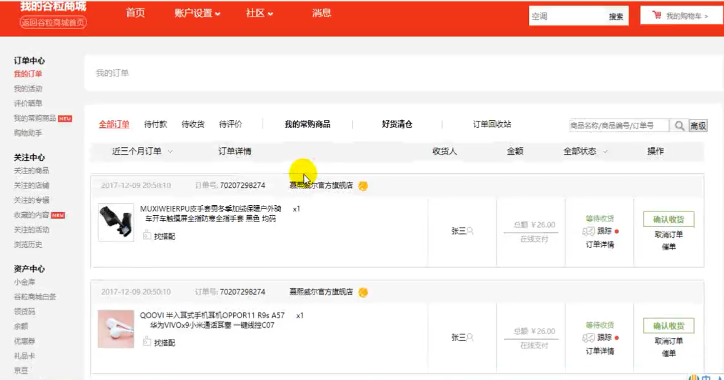The height and width of the screenshot is (380, 724).
Task: Click the search magnifier icon in order filter
Action: point(679,126)
